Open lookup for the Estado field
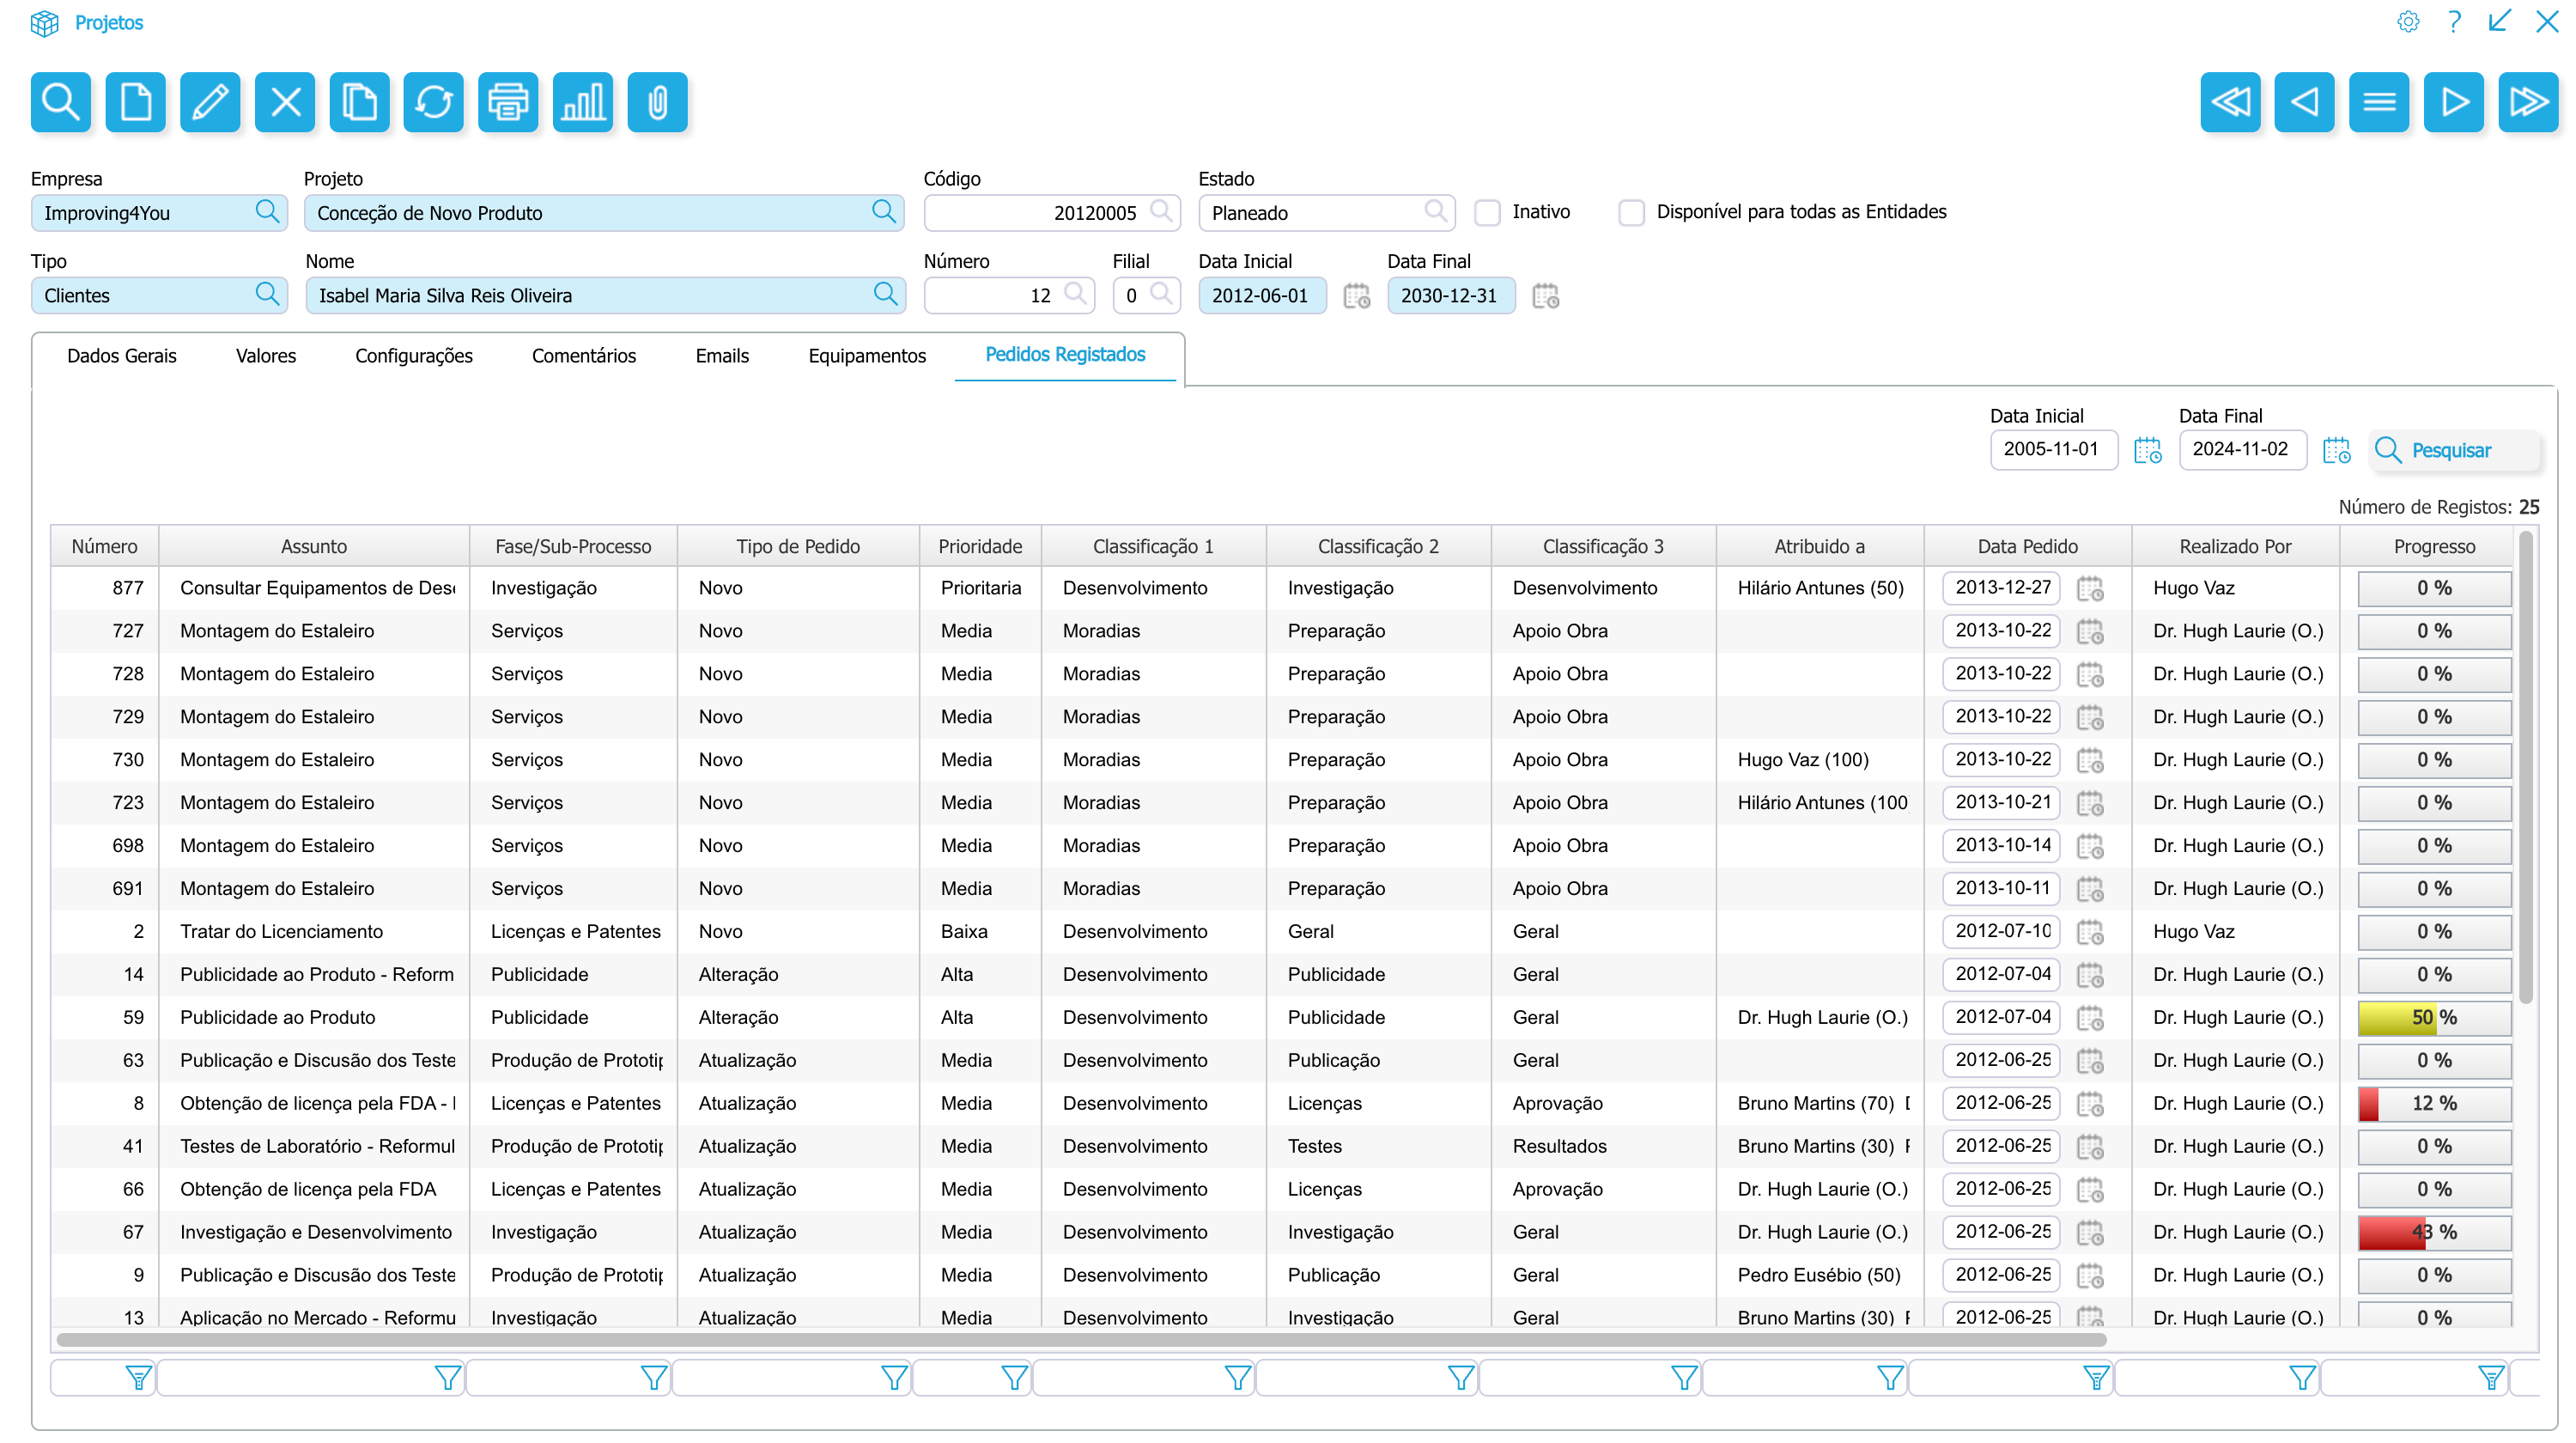This screenshot has width=2576, height=1443. pyautogui.click(x=1435, y=211)
